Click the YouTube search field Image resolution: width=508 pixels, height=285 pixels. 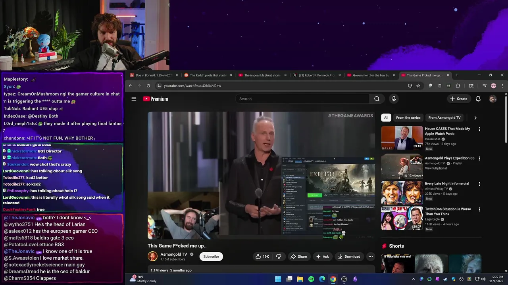point(302,99)
